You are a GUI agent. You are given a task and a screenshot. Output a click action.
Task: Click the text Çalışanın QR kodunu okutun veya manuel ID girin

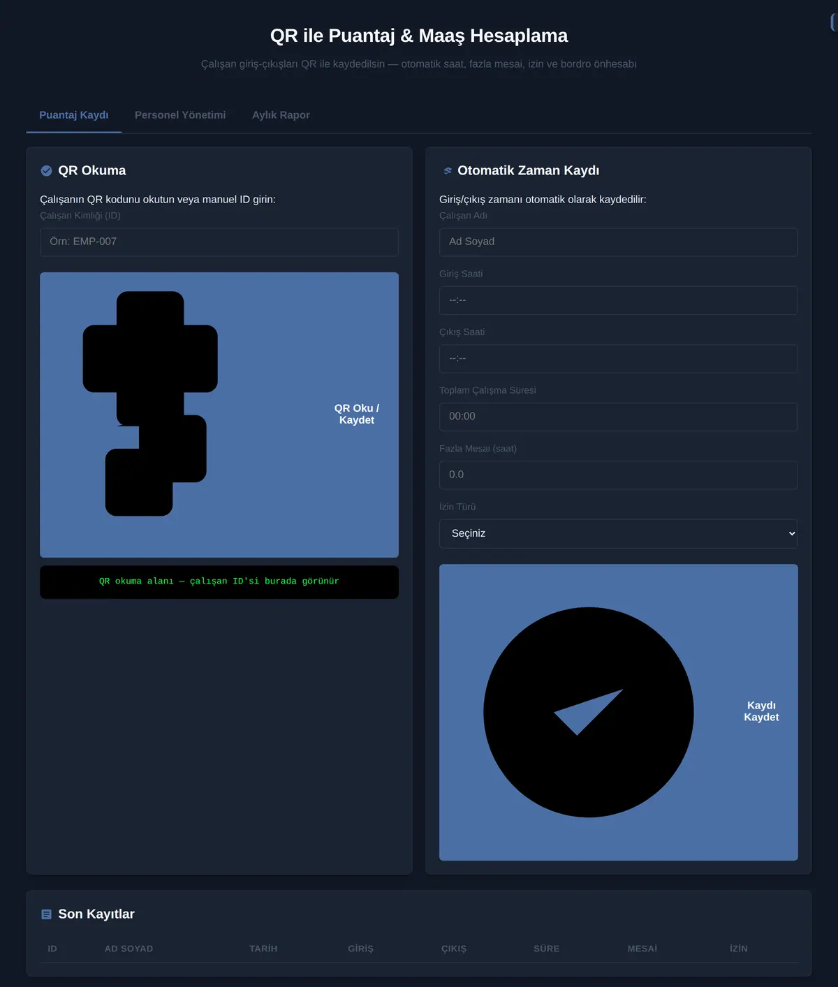158,200
